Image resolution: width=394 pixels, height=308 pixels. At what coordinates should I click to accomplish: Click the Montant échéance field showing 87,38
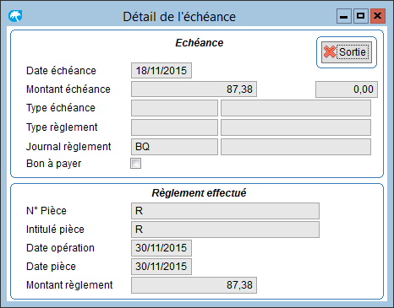tap(194, 89)
